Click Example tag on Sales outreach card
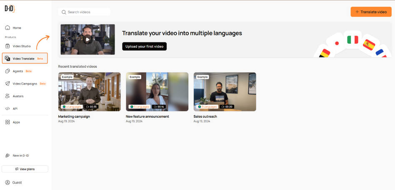Image resolution: width=395 pixels, height=190 pixels. point(202,77)
